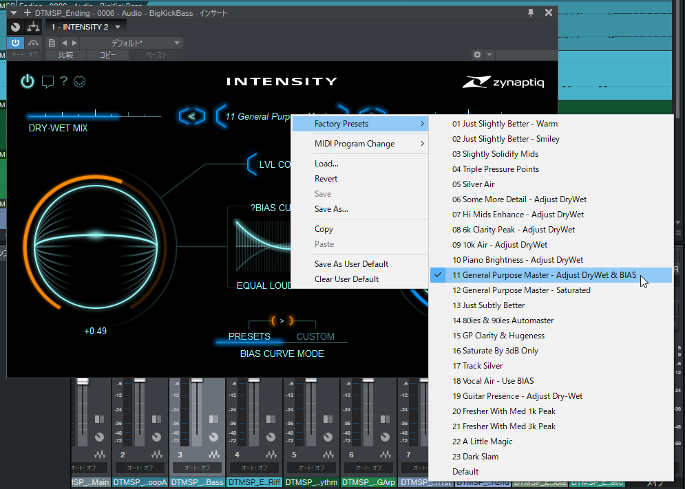Open the plugin settings gear
The image size is (685, 489).
[477, 54]
